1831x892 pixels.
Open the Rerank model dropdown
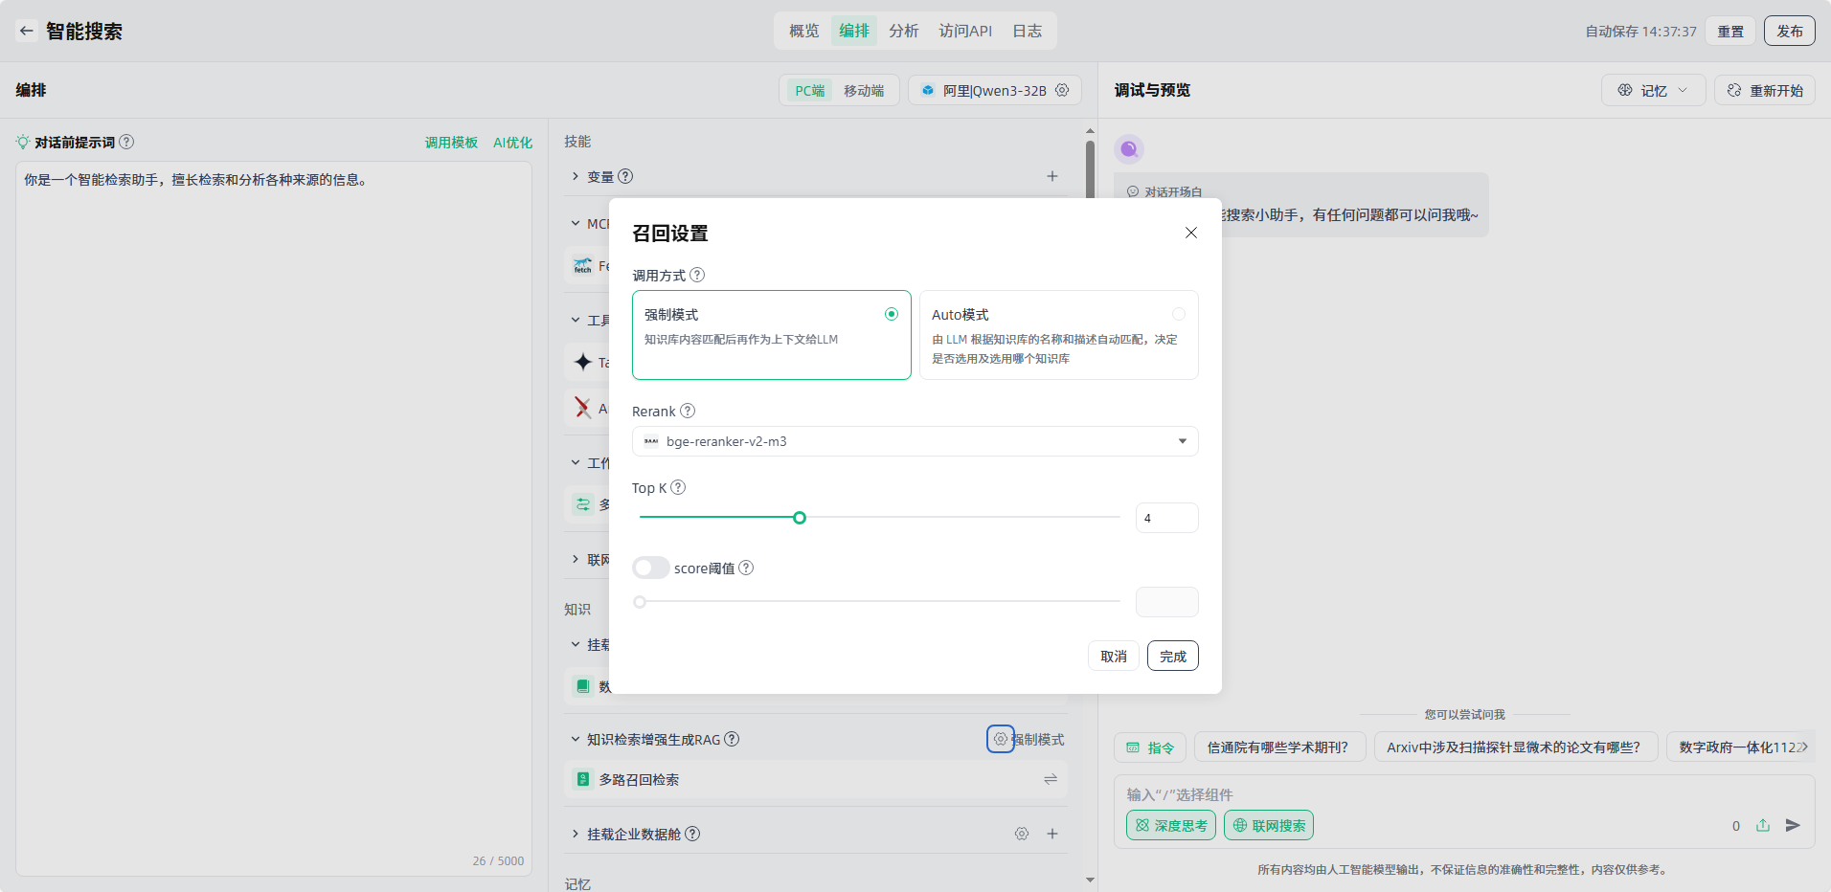coord(915,441)
